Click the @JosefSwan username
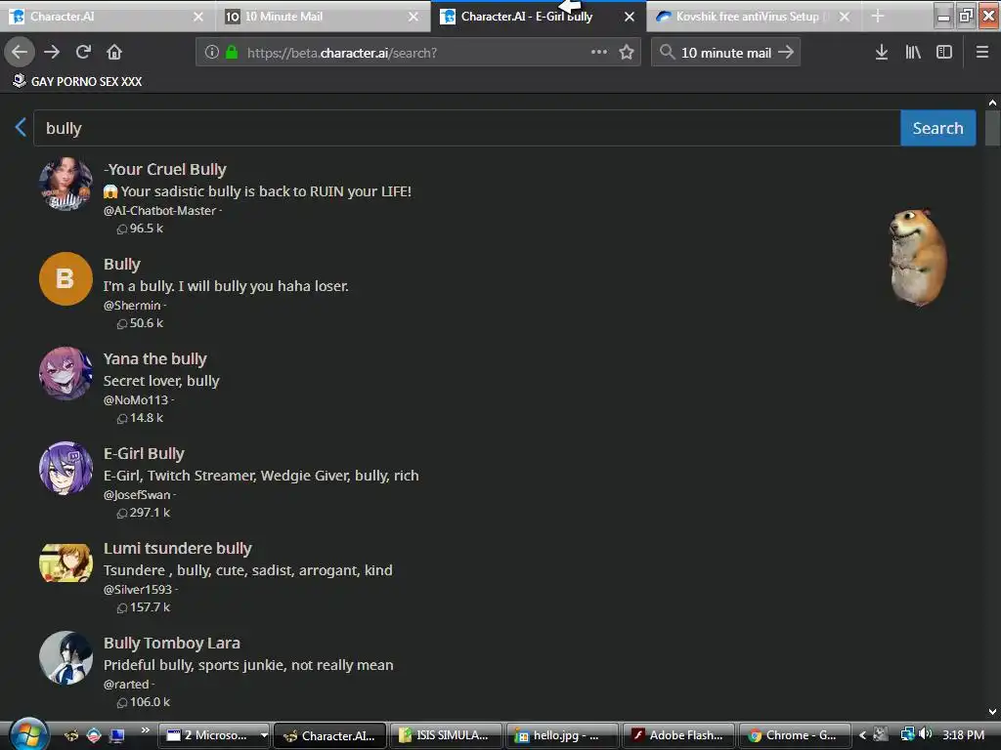This screenshot has width=1001, height=750. tap(137, 494)
